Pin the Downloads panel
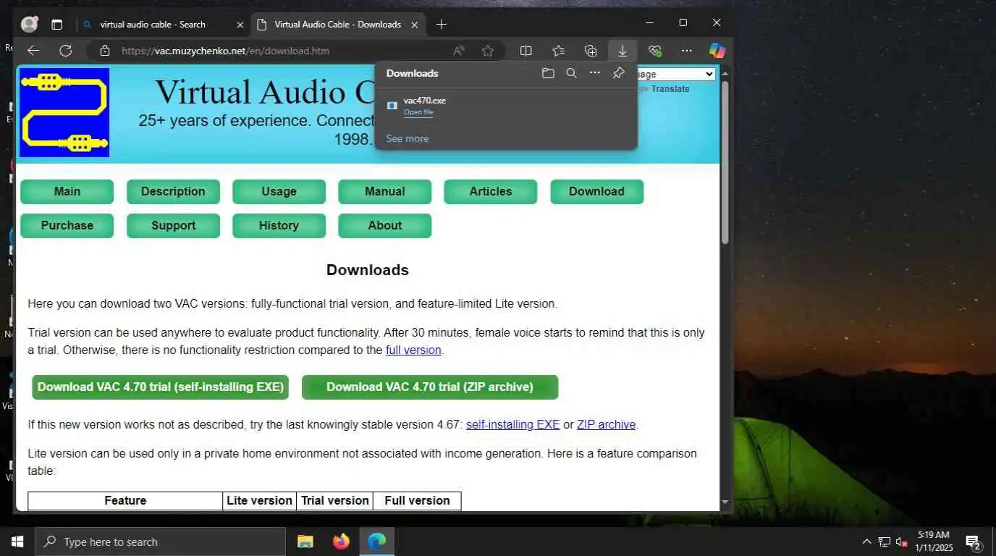This screenshot has width=996, height=556. point(618,73)
